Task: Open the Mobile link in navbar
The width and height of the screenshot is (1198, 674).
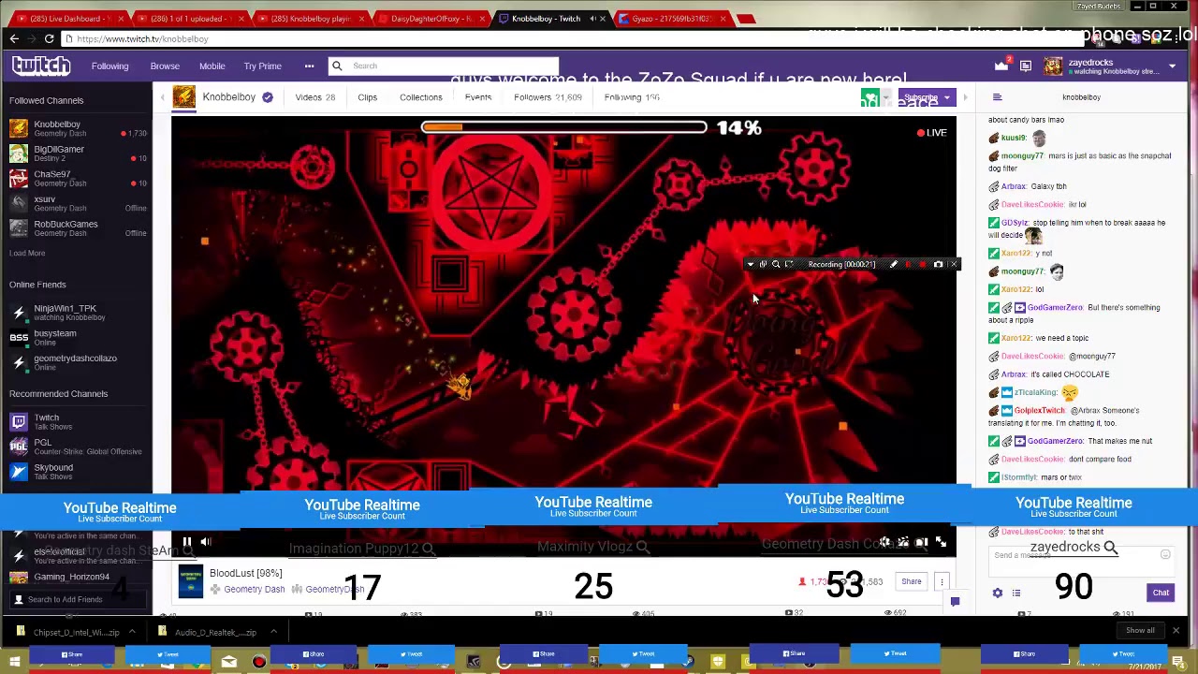Action: [212, 66]
